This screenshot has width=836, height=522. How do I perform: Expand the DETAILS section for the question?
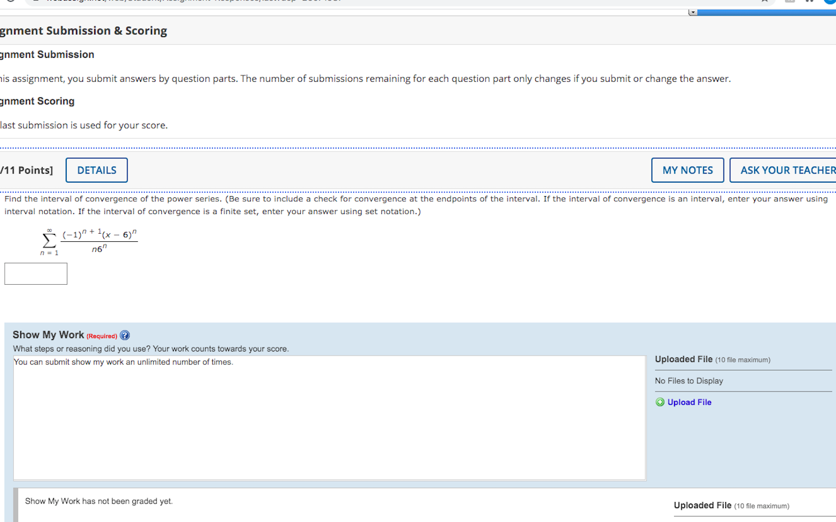point(96,170)
